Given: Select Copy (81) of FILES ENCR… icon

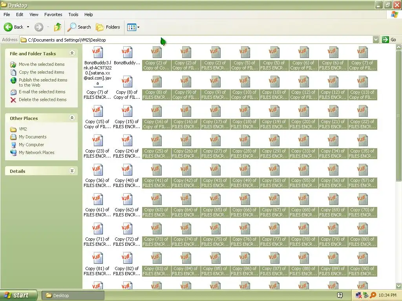Looking at the screenshot, I should click(x=97, y=258).
